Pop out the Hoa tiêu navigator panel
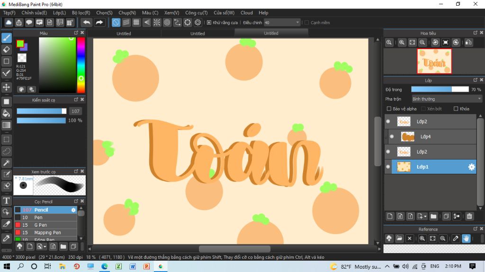 [x=476, y=33]
